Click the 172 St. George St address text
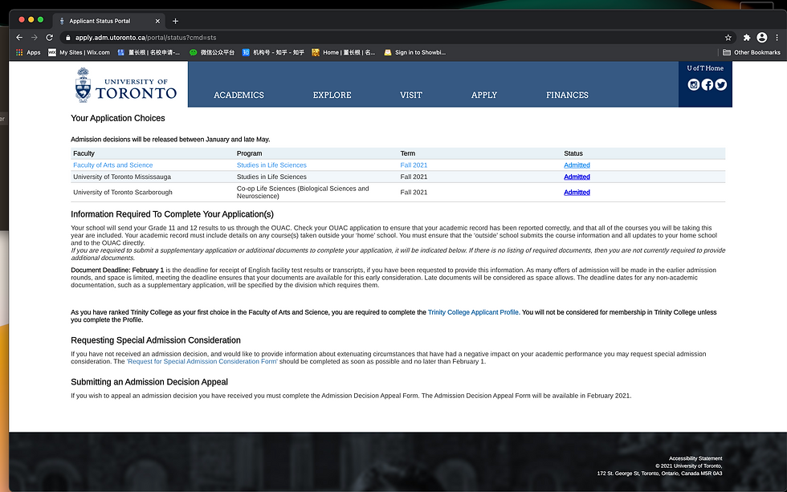This screenshot has width=787, height=492. click(x=659, y=474)
